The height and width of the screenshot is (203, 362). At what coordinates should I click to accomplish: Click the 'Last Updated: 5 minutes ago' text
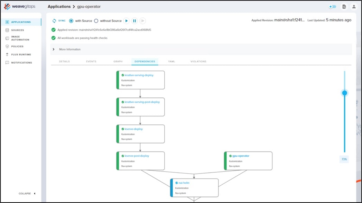point(329,20)
